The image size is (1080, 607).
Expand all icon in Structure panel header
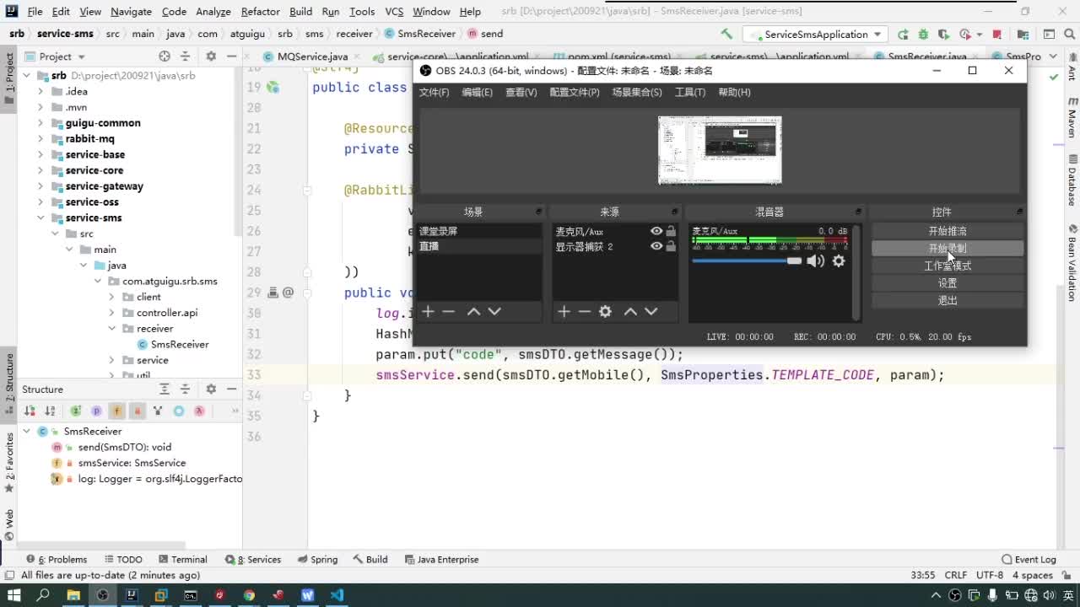[165, 389]
